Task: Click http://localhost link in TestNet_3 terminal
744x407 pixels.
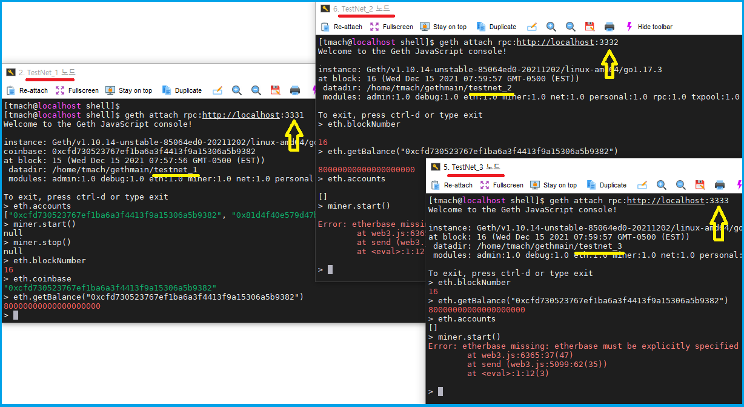Action: (x=666, y=200)
